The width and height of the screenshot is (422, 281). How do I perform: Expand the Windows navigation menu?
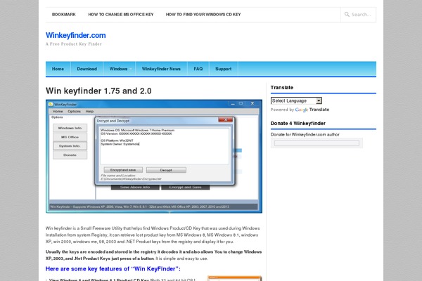click(x=120, y=69)
